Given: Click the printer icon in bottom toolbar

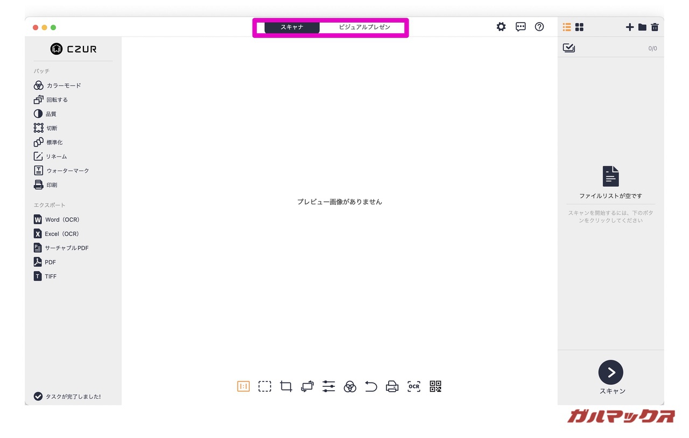Looking at the screenshot, I should 392,386.
